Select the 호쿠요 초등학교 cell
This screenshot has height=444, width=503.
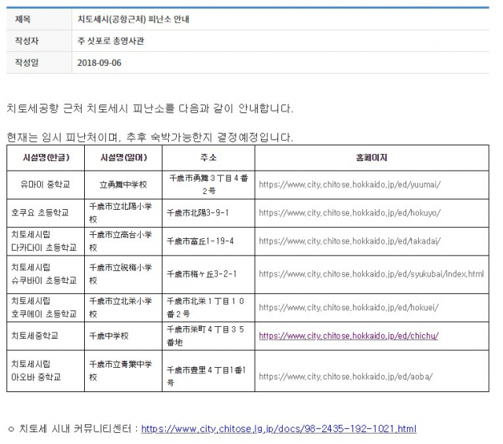(x=46, y=213)
